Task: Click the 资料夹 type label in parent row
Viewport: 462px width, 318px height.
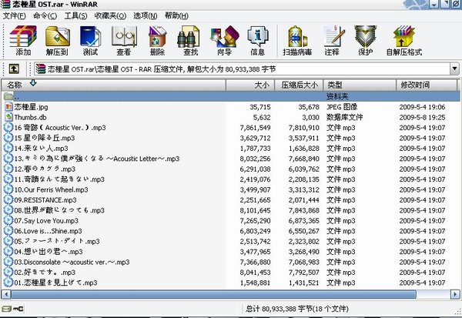Action: (337, 96)
